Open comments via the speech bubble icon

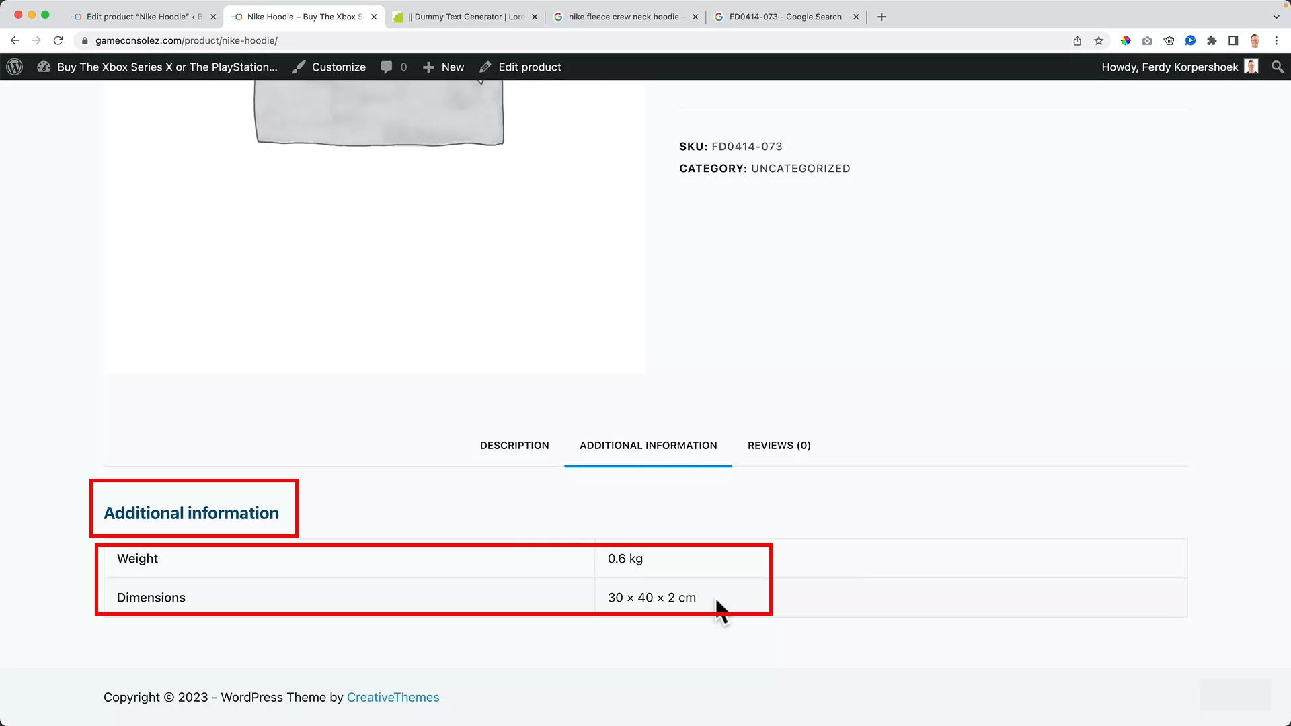389,67
